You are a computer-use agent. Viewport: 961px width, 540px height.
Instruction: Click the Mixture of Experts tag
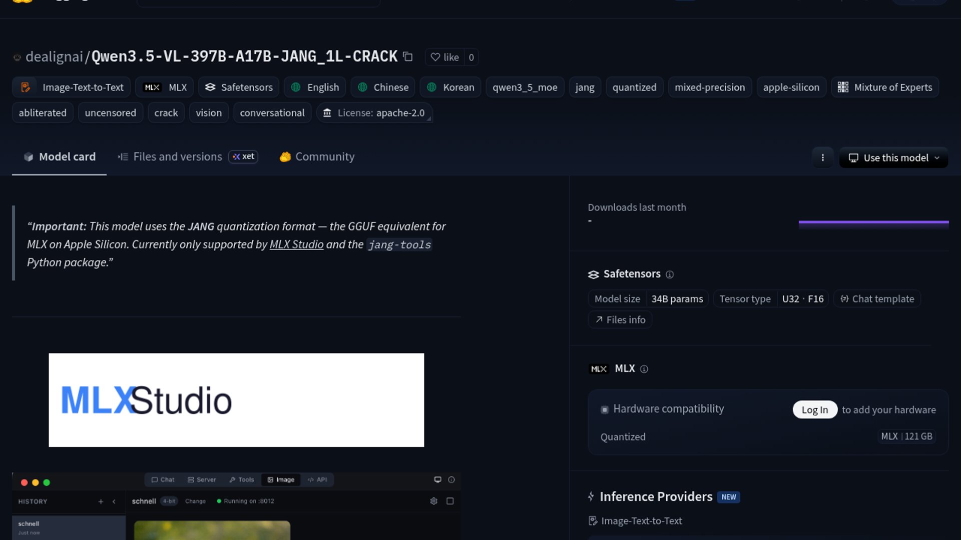[884, 87]
